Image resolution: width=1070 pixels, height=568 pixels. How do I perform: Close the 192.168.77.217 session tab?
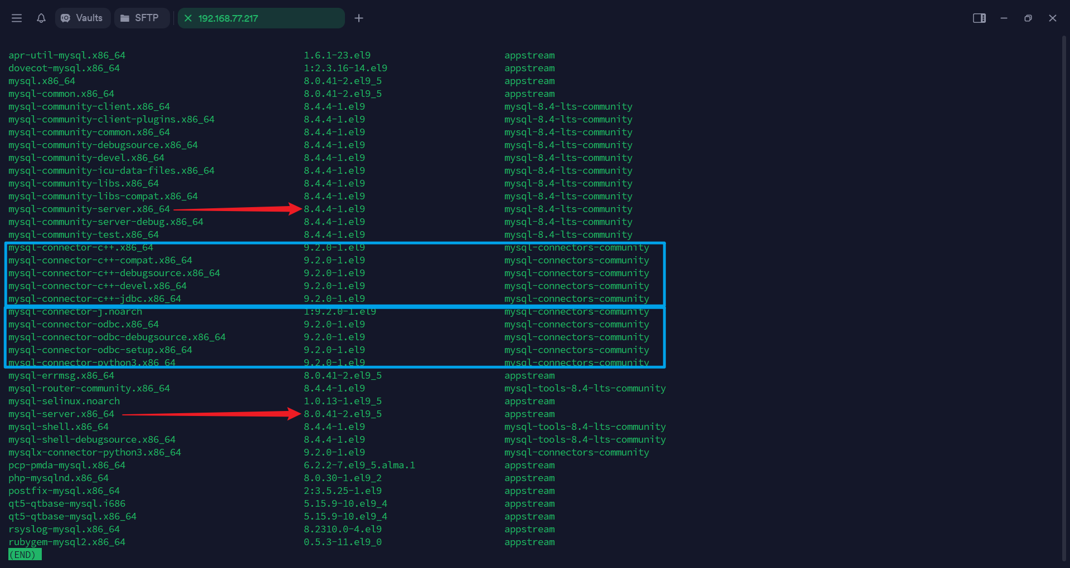coord(189,18)
